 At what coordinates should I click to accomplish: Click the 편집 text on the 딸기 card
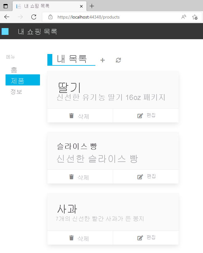coord(151,115)
